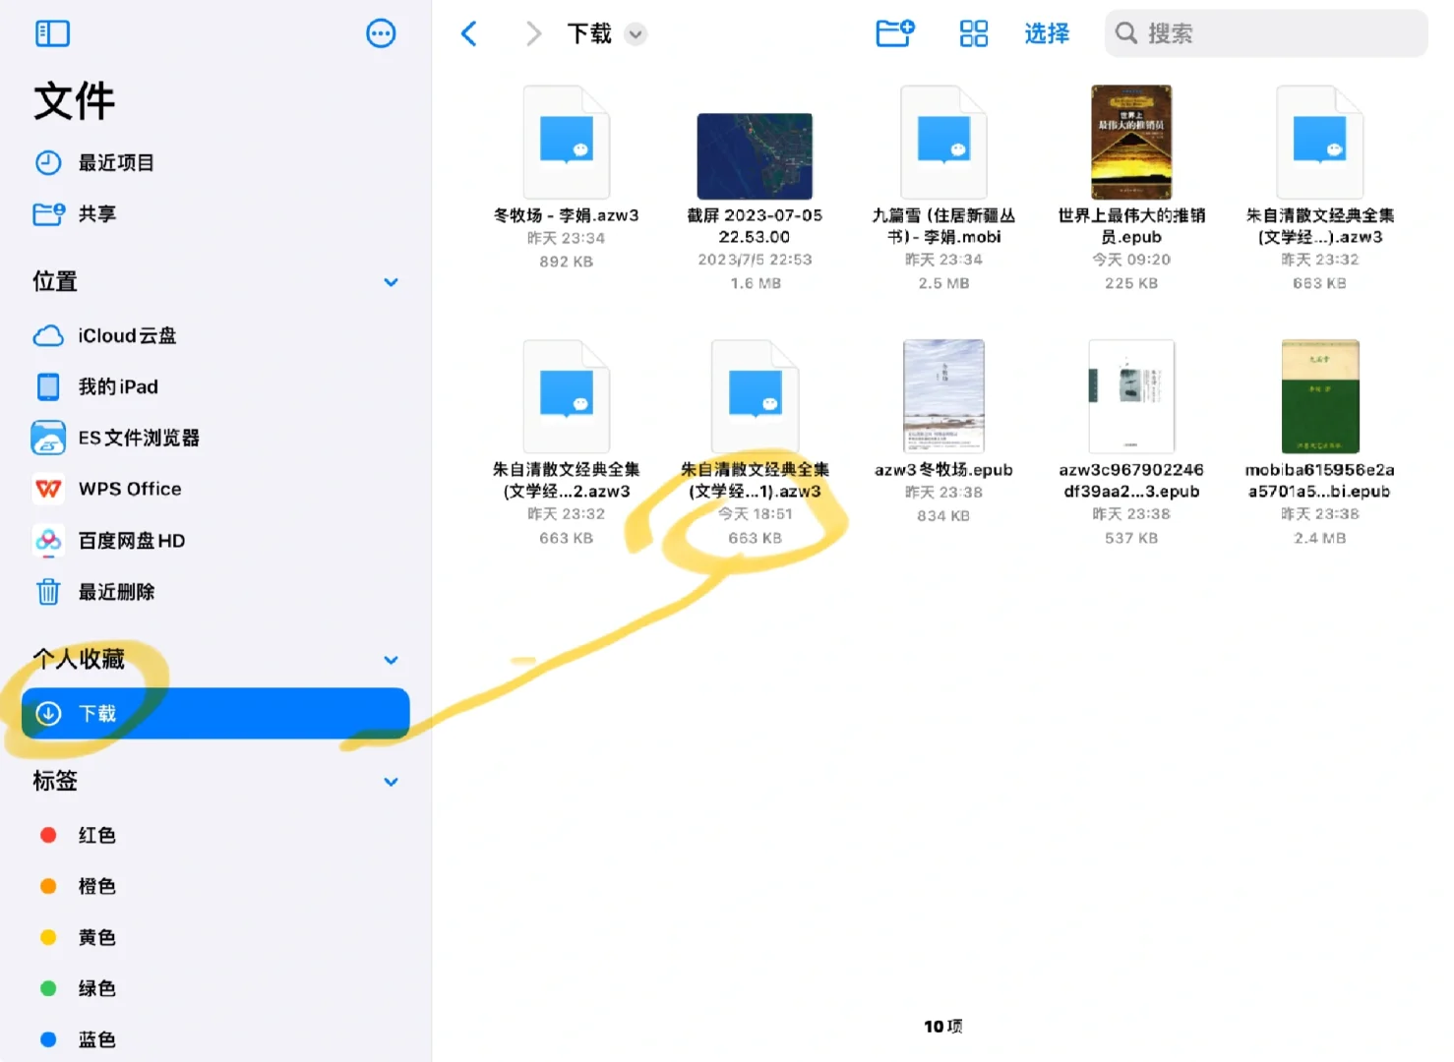The width and height of the screenshot is (1454, 1062).
Task: Open 最近删除 trash location
Action: [x=216, y=592]
